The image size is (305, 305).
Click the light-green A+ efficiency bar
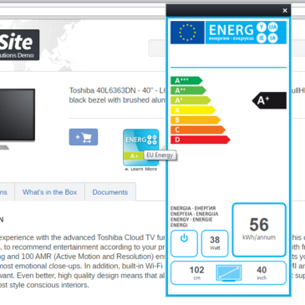(x=191, y=100)
